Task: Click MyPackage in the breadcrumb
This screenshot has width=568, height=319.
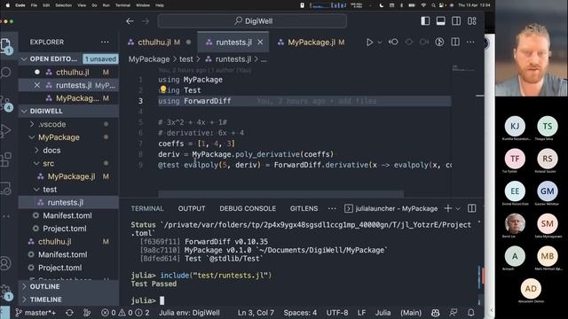Action: click(149, 59)
